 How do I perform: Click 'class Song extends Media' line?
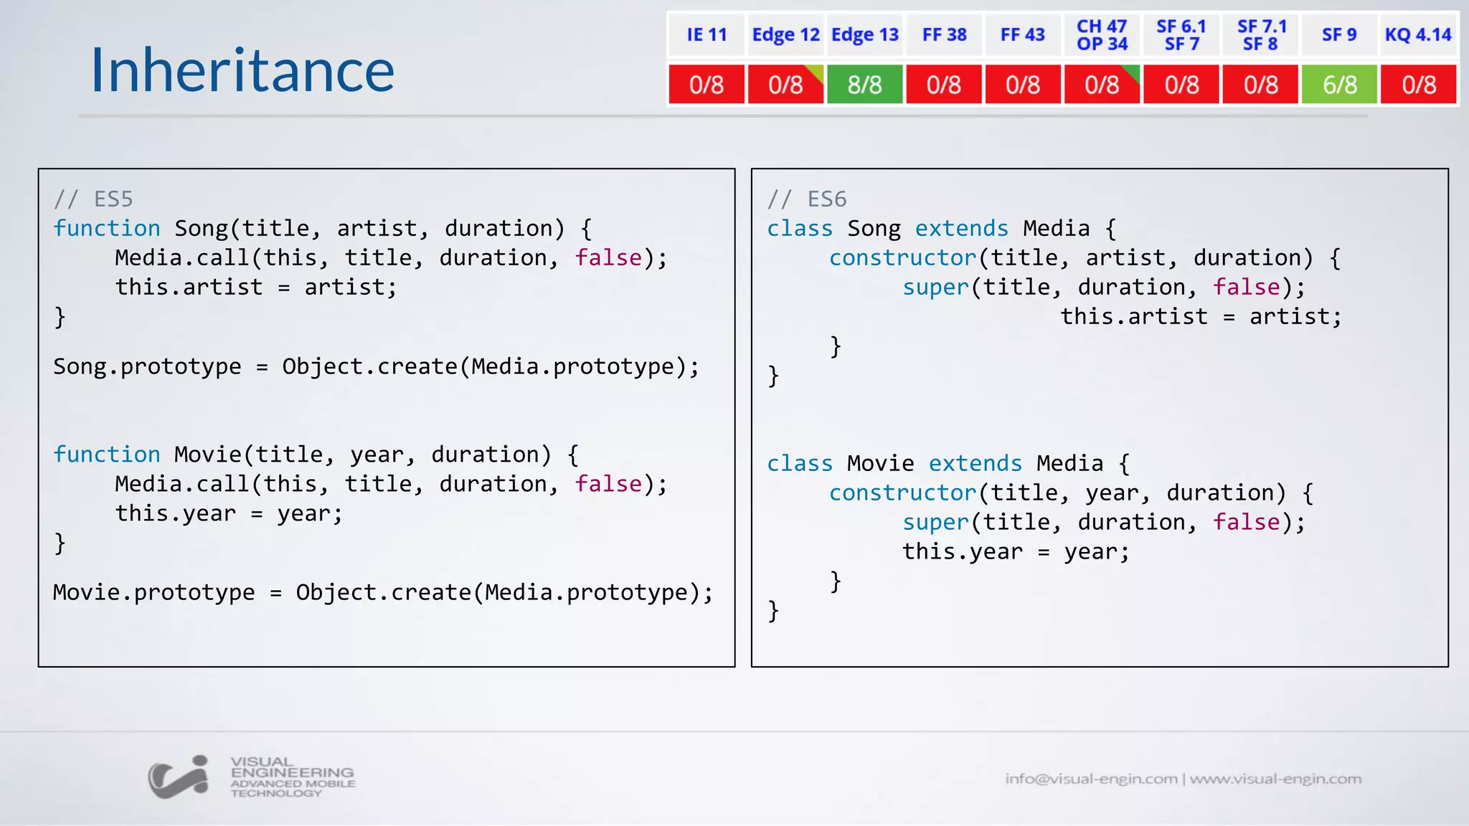point(941,229)
